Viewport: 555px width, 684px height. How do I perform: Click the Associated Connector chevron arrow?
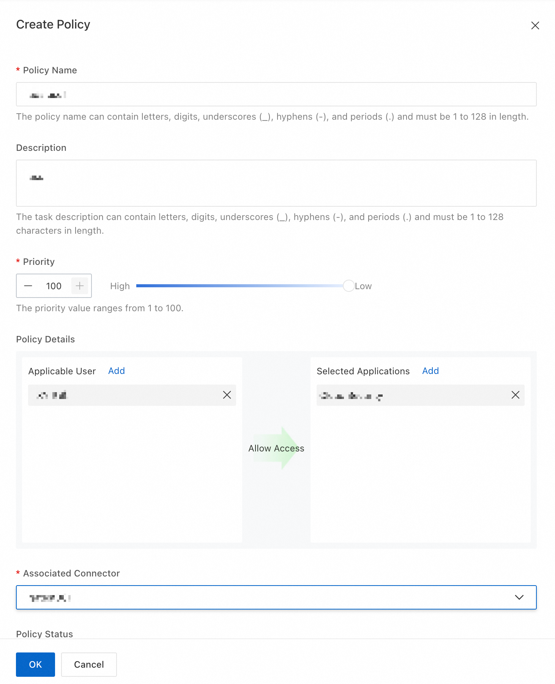[x=519, y=597]
